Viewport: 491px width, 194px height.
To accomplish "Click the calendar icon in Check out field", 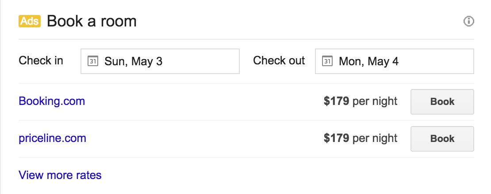I will [327, 61].
